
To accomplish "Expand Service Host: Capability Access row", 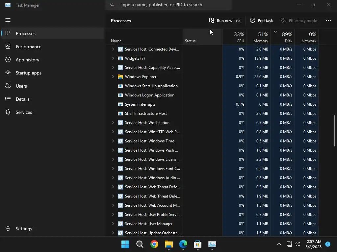I will (x=113, y=68).
